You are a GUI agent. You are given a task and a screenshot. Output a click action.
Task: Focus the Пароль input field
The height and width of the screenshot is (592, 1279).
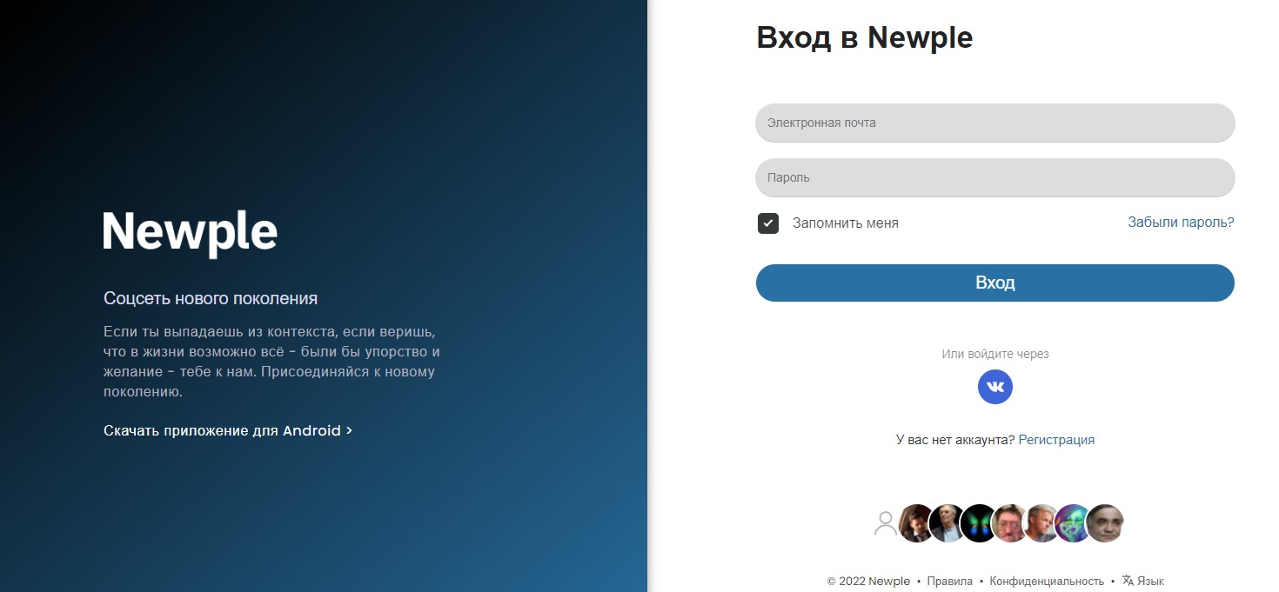tap(994, 177)
